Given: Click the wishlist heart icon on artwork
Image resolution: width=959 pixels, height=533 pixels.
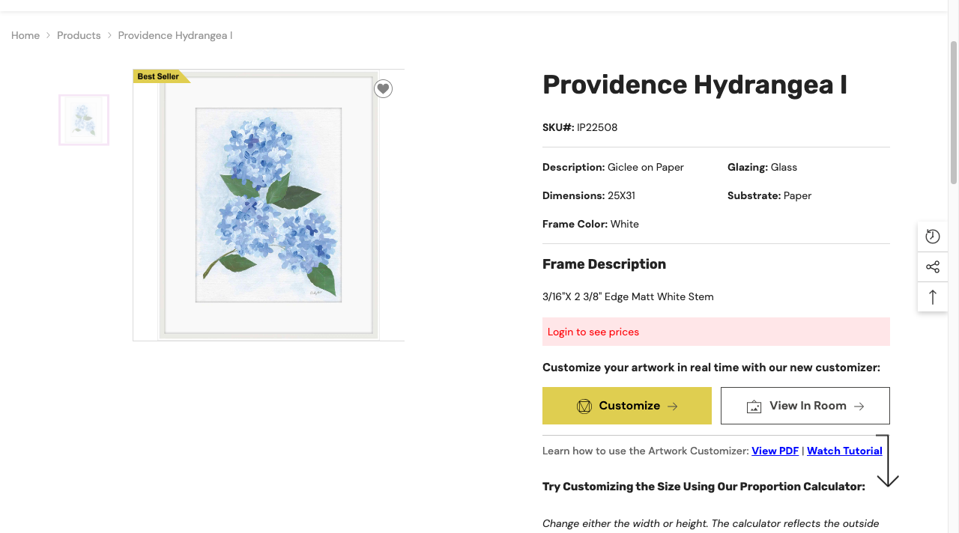Looking at the screenshot, I should click(383, 88).
